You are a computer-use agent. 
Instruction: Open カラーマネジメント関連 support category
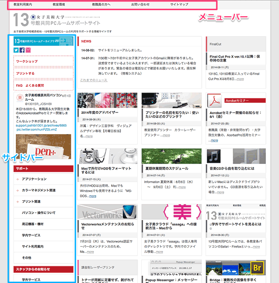44,190
